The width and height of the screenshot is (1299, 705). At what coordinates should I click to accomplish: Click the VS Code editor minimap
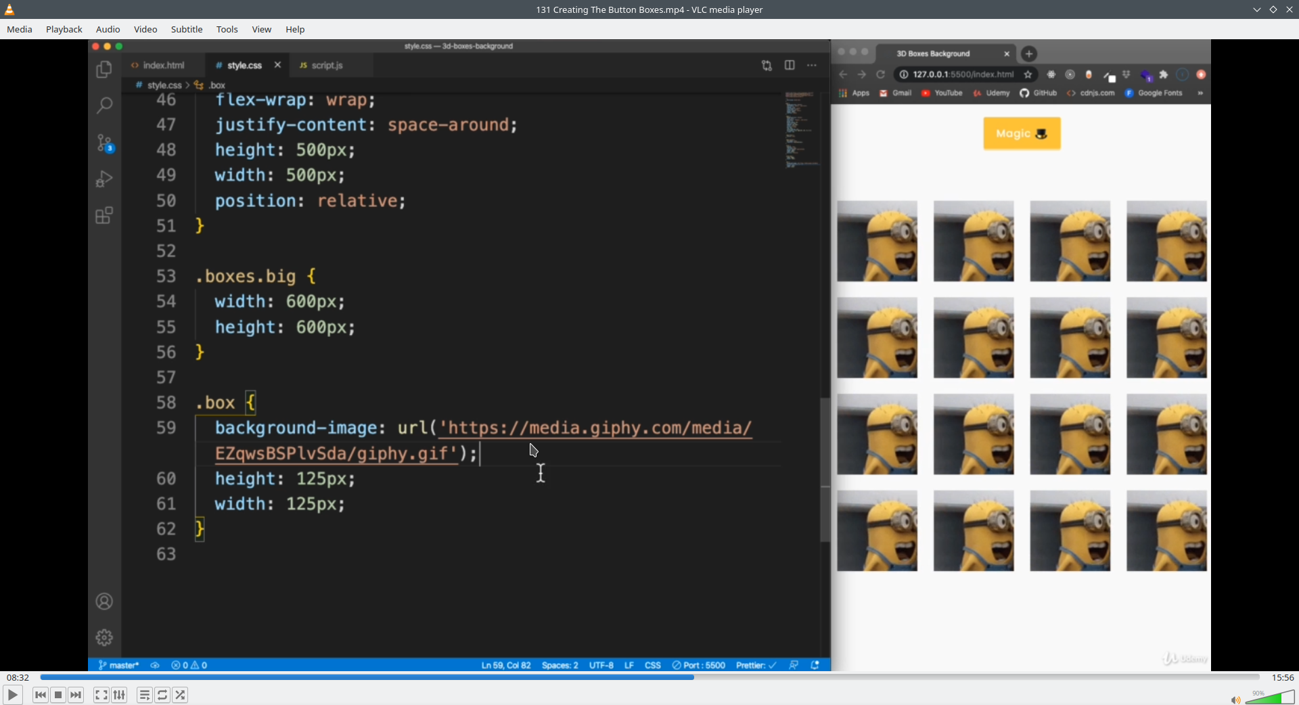pos(802,130)
